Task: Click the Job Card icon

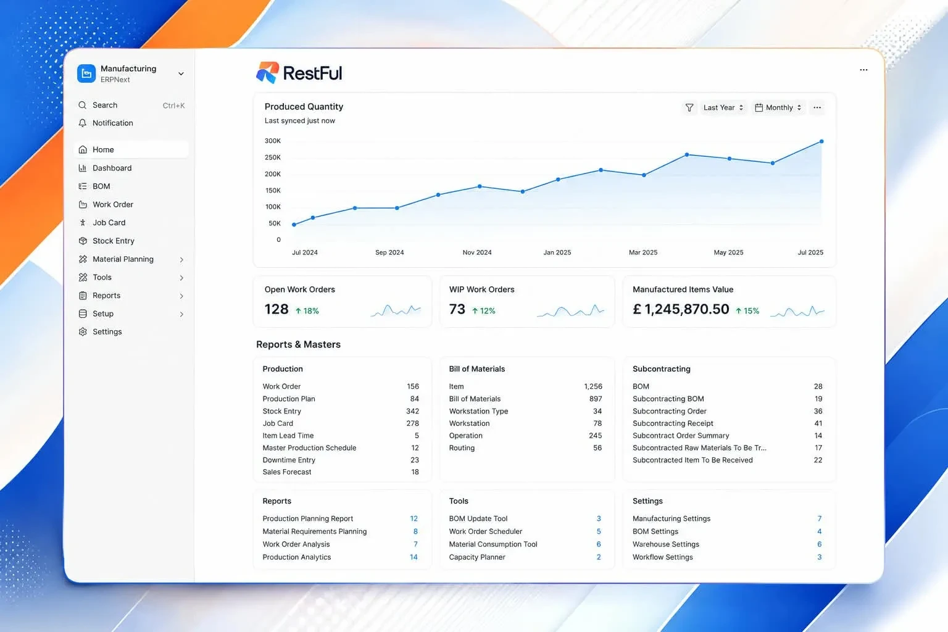Action: pos(83,223)
